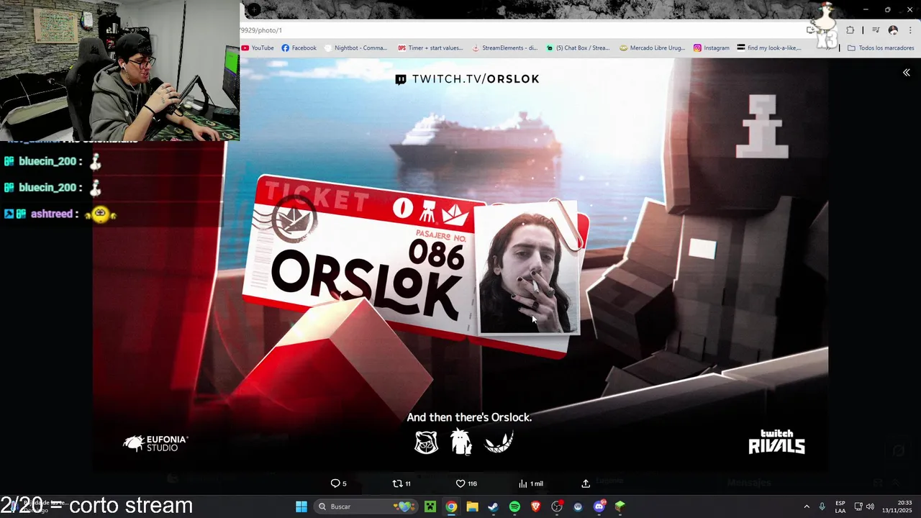Reply to the post via comment icon
This screenshot has height=518, width=921.
[x=338, y=483]
